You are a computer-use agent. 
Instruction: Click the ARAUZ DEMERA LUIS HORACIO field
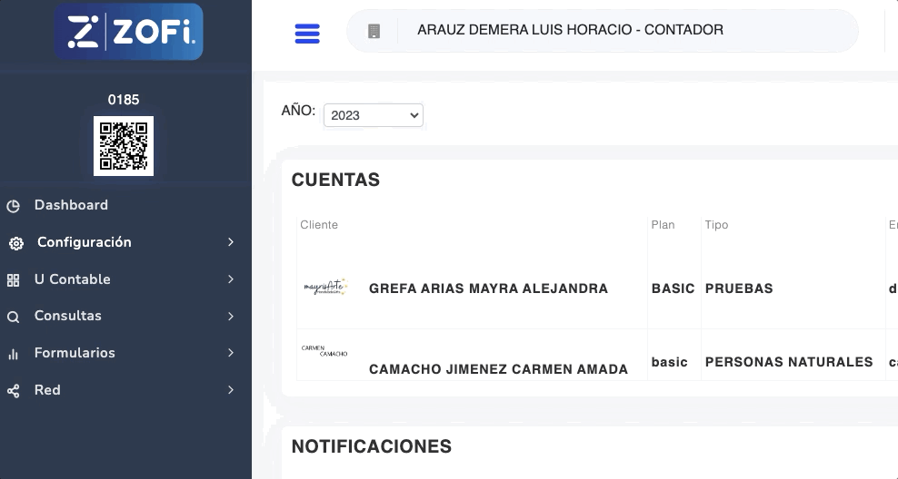(570, 30)
